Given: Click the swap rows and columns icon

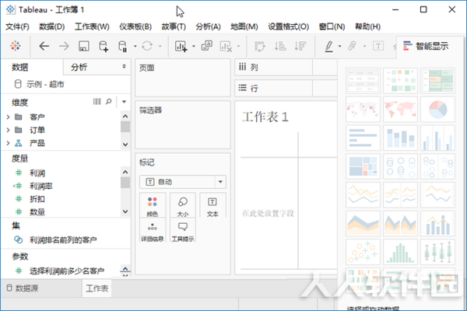Looking at the screenshot, I should 259,46.
